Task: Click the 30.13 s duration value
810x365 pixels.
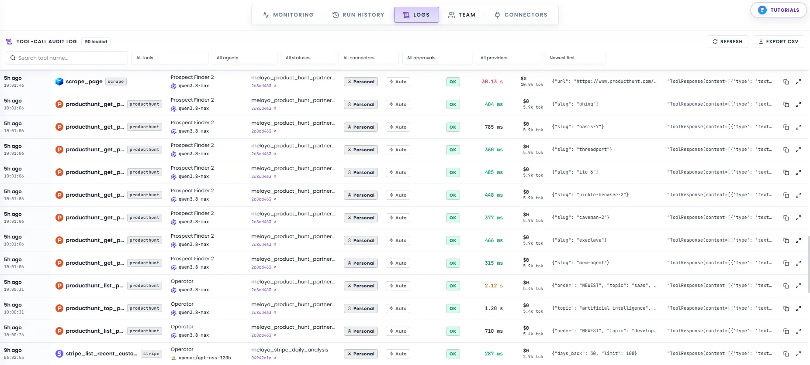Action: (492, 82)
